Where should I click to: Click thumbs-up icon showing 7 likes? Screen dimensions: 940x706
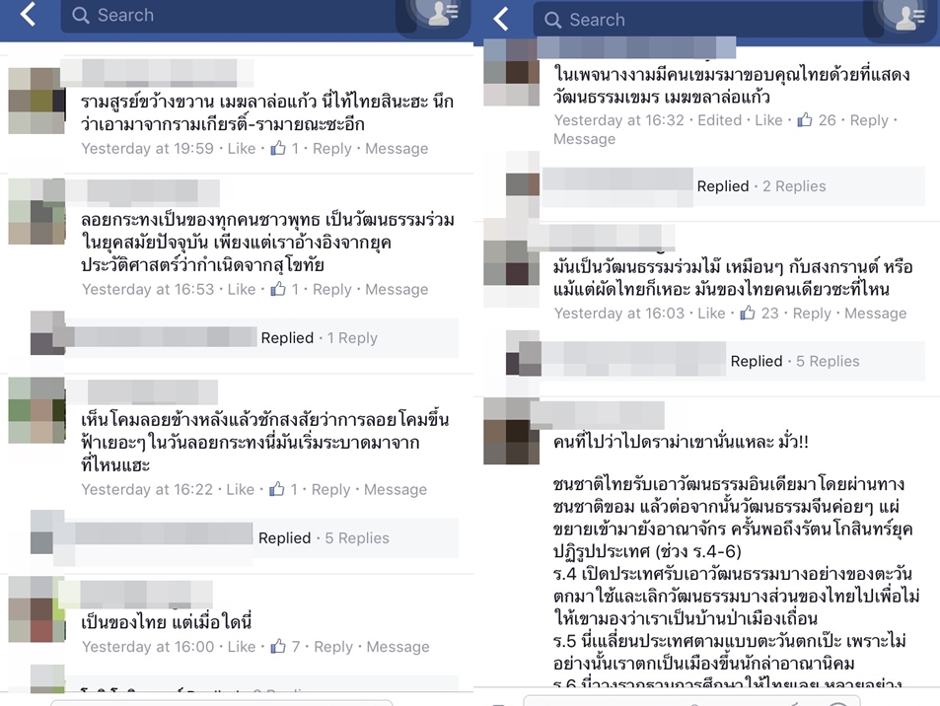coord(277,646)
